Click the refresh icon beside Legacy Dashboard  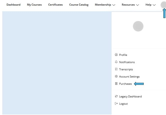click(116, 96)
